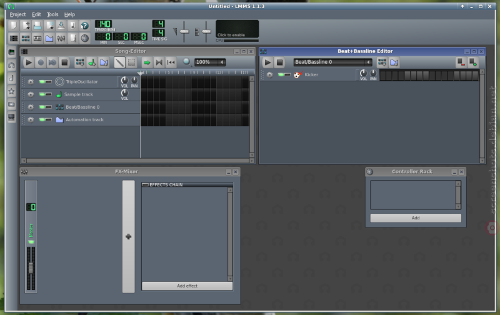
Task: Open the Edit menu
Action: [36, 14]
